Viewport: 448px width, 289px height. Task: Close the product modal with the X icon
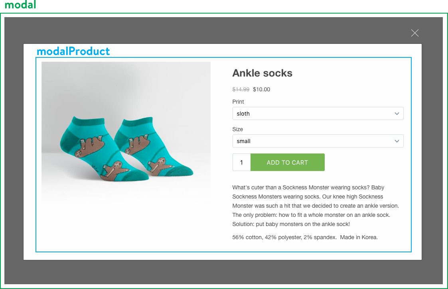click(415, 33)
